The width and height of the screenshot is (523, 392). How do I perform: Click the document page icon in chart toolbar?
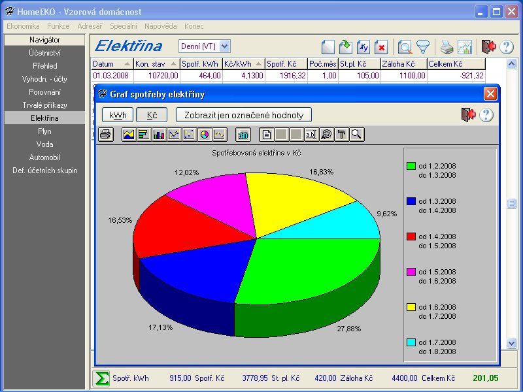tap(266, 135)
